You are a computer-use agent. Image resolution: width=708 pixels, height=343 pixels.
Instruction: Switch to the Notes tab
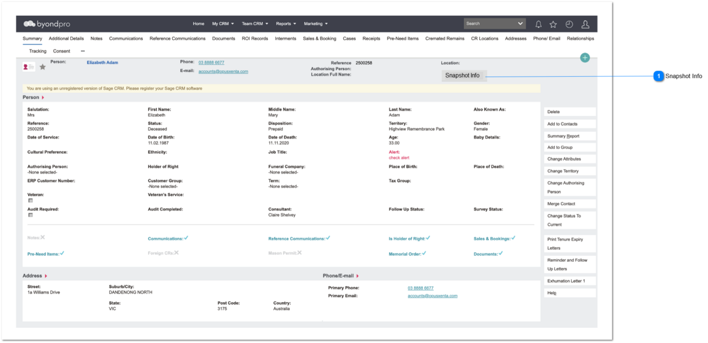(x=96, y=39)
